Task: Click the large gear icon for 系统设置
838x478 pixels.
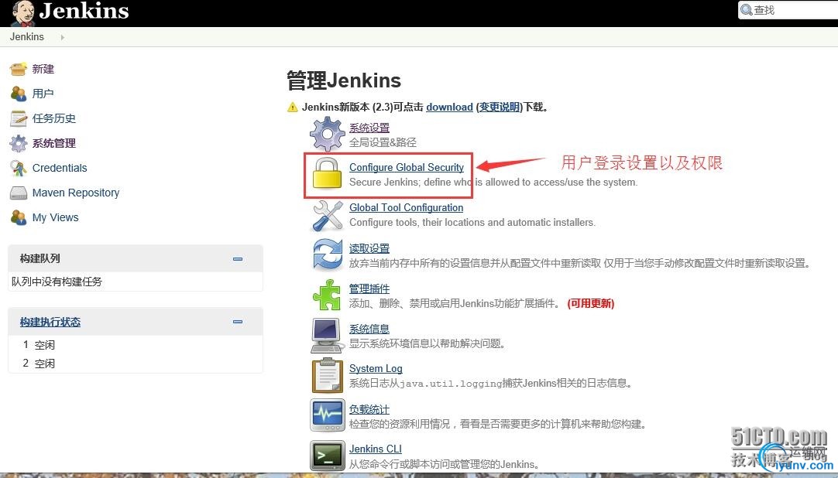Action: (x=327, y=135)
